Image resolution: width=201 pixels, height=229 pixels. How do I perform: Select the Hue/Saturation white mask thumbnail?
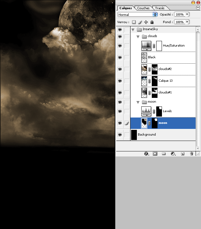pyautogui.click(x=159, y=46)
